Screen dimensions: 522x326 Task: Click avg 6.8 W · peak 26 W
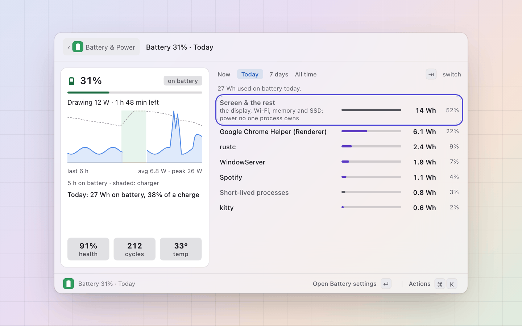click(170, 171)
